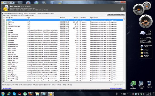Viewport: 155px width, 96px height.
Task: Sort by 'Путь' column header
Action: 43,18
